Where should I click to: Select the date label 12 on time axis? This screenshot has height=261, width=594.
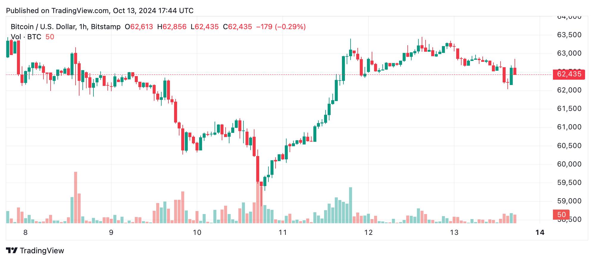coord(368,232)
